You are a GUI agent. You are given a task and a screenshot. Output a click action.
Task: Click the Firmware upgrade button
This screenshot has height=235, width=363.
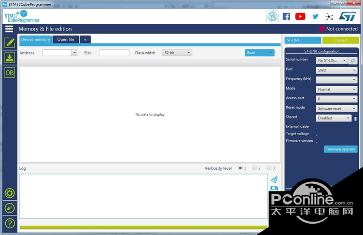341,149
